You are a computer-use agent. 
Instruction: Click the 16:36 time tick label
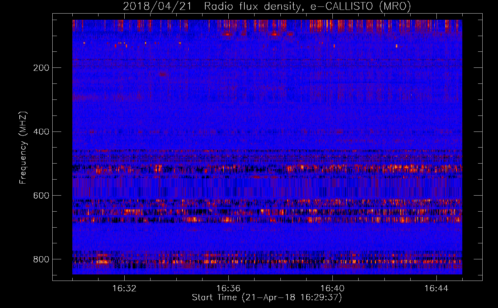pos(228,289)
